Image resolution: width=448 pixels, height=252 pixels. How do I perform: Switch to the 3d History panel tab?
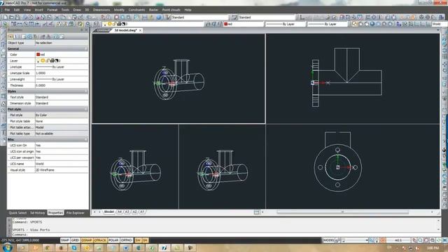click(37, 213)
